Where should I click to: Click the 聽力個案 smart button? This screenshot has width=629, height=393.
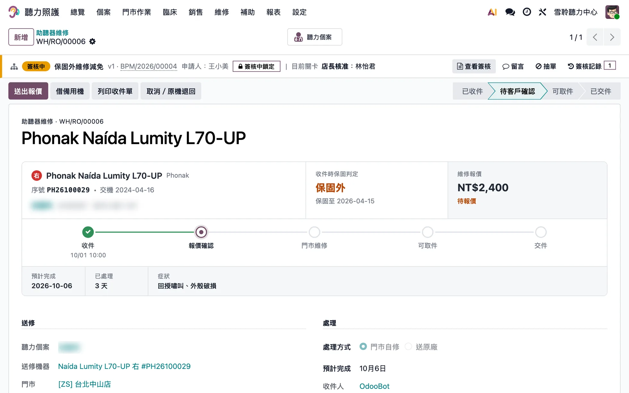[314, 37]
